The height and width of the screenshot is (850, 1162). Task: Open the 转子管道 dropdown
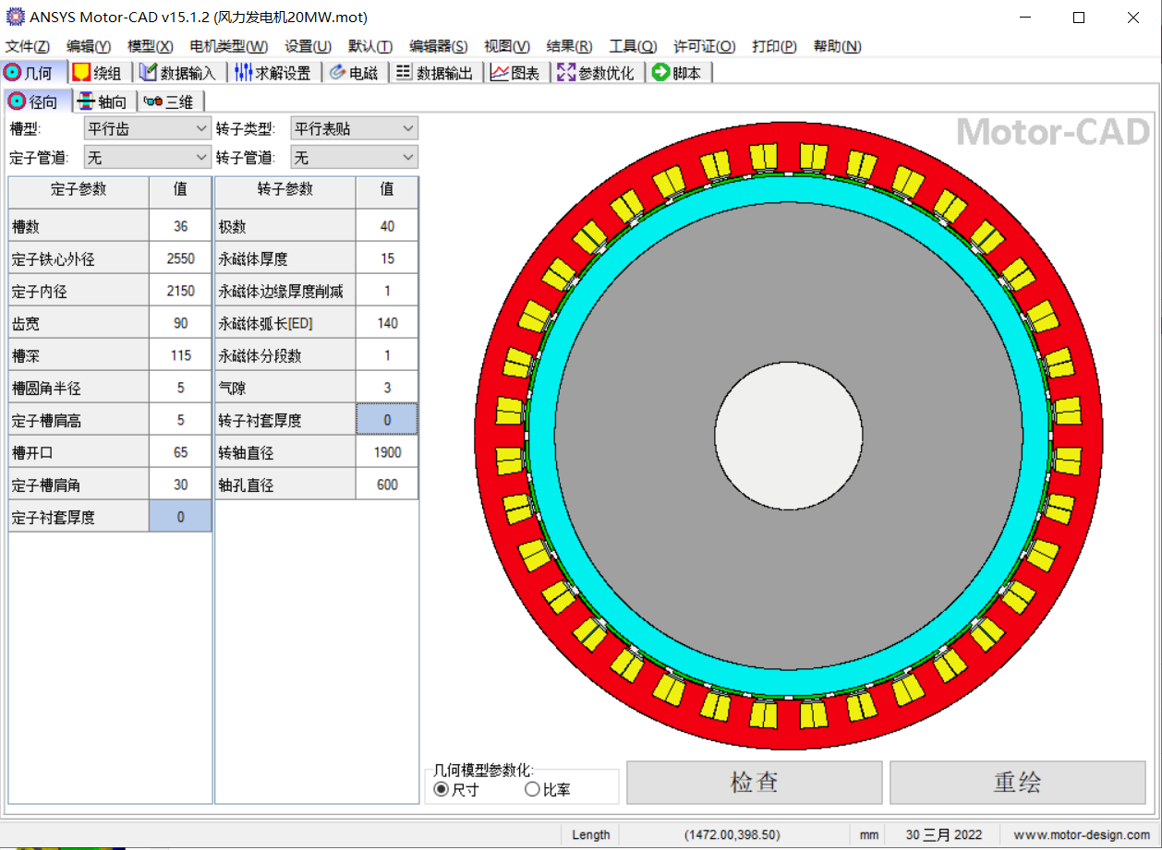pyautogui.click(x=355, y=158)
